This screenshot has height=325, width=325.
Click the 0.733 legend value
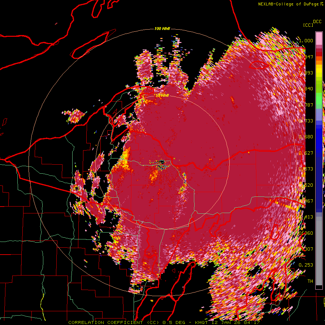point(306,121)
